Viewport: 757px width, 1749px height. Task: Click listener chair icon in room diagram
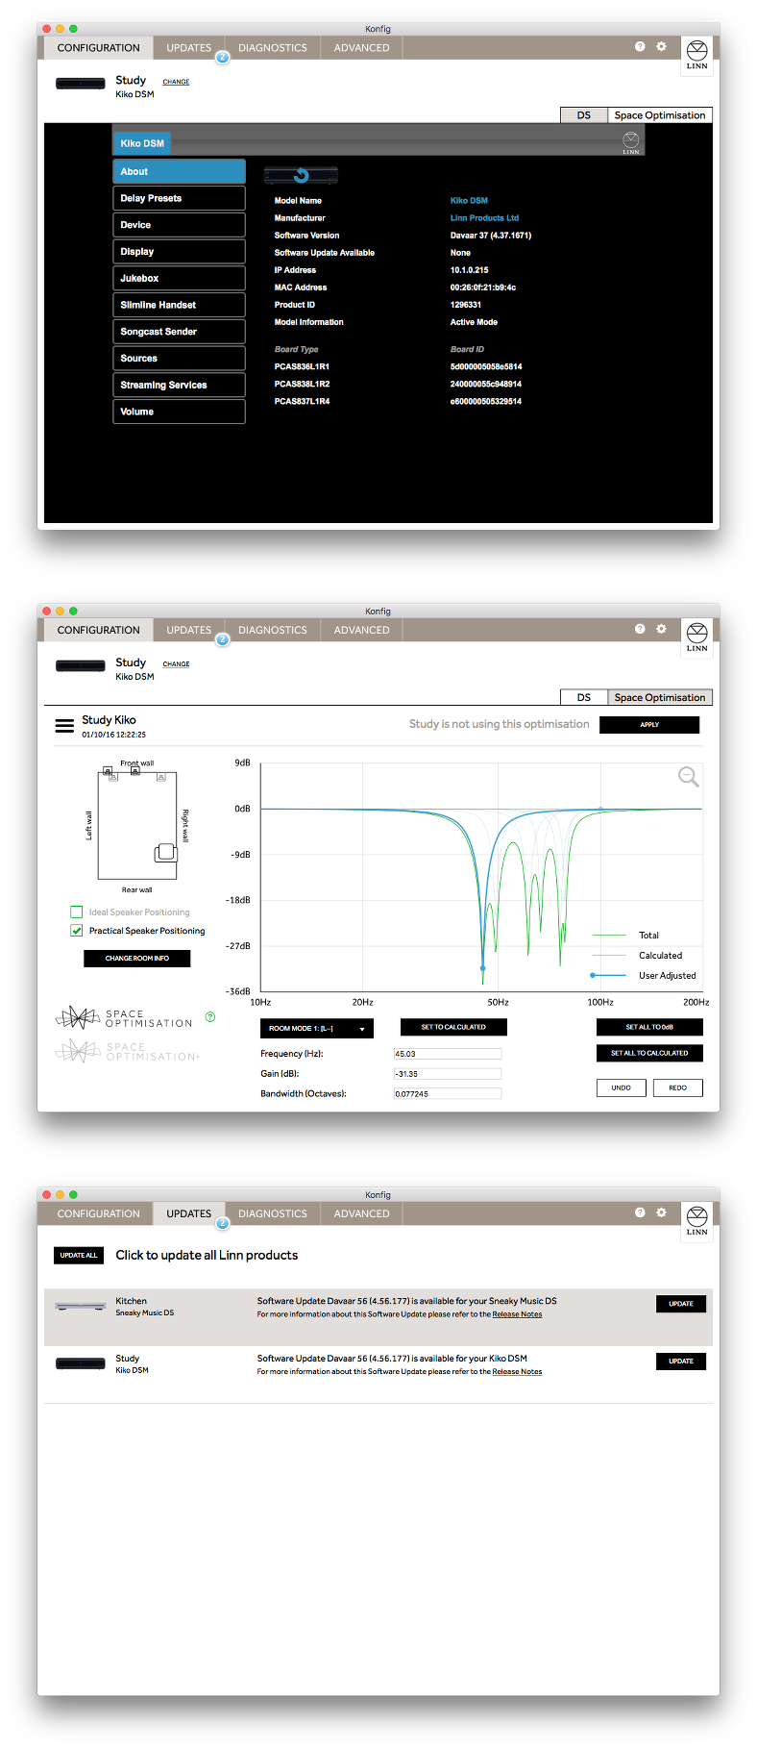pyautogui.click(x=166, y=852)
